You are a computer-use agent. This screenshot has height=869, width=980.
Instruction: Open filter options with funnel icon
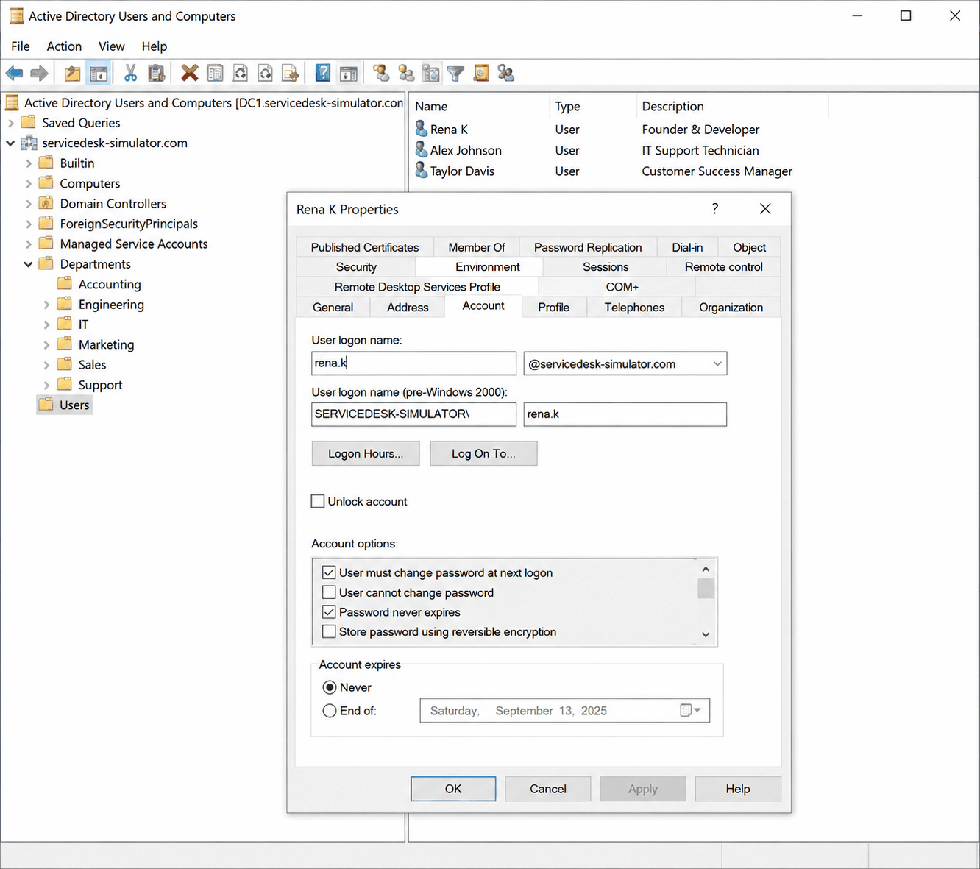[456, 73]
